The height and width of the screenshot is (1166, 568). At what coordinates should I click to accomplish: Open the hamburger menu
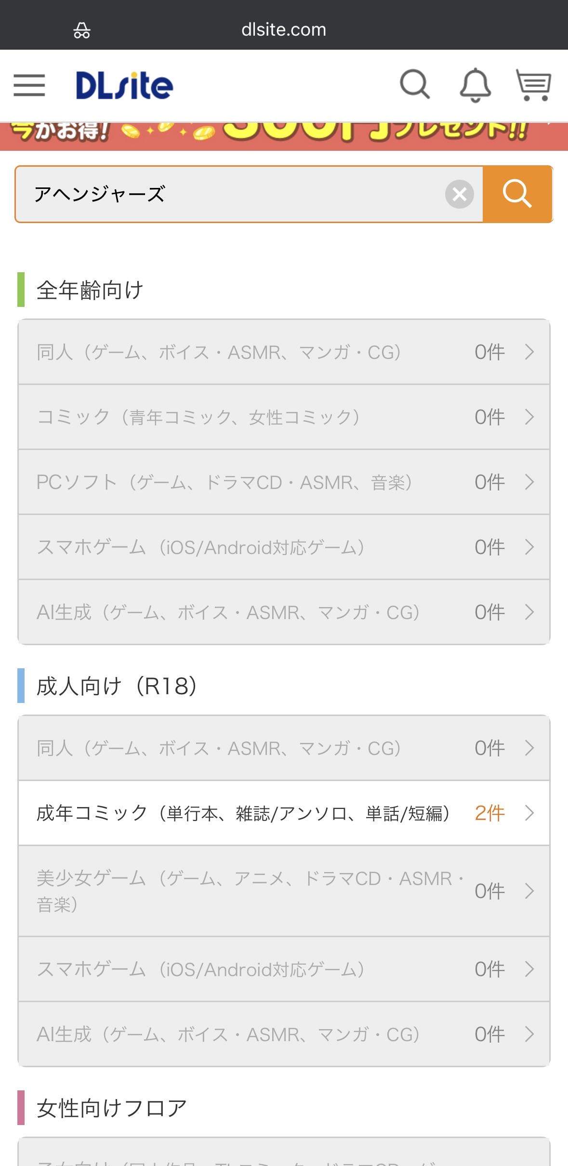29,85
